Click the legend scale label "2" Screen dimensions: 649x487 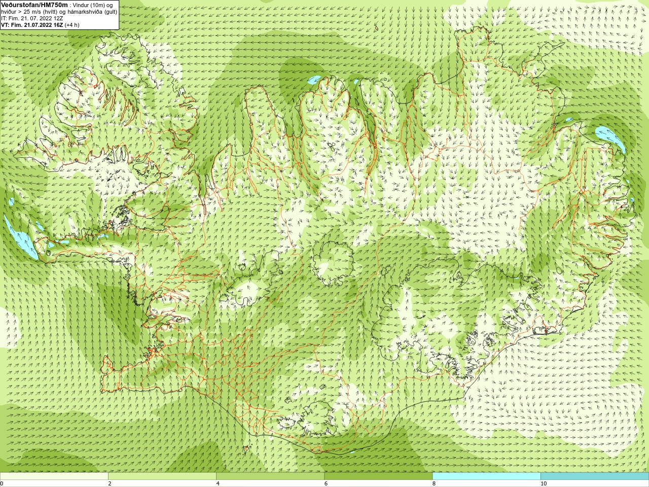[x=110, y=484]
